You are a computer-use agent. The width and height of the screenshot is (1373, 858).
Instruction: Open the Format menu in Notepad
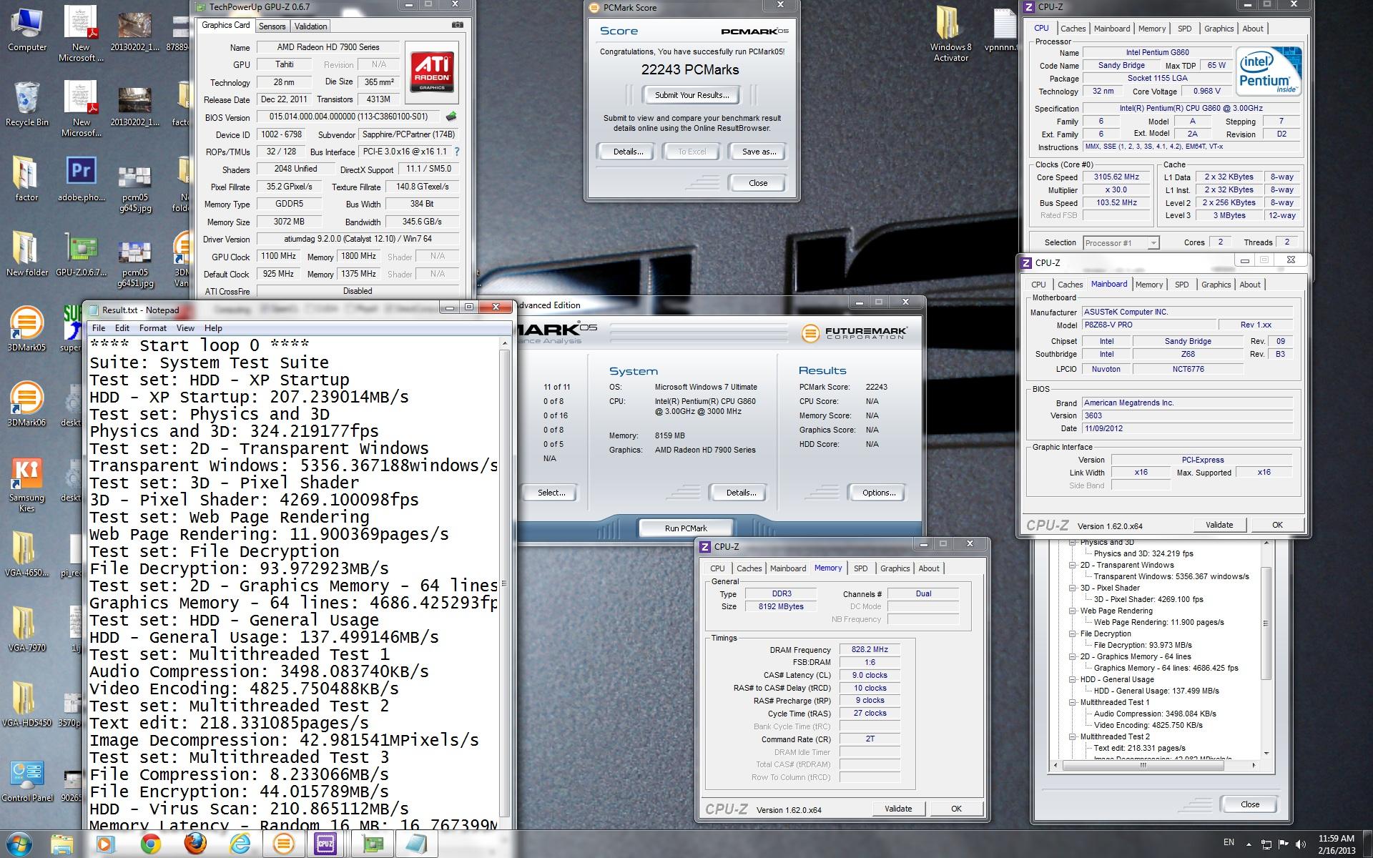[153, 328]
